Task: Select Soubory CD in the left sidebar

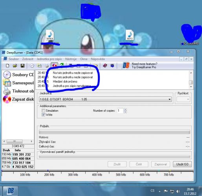Action: pos(18,74)
